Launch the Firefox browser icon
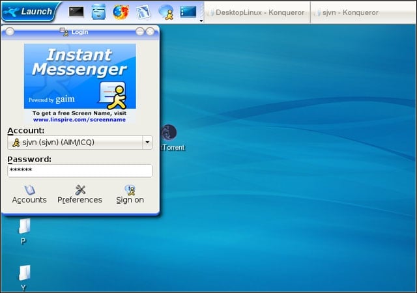Screen dimensions: 417x293 pyautogui.click(x=121, y=12)
